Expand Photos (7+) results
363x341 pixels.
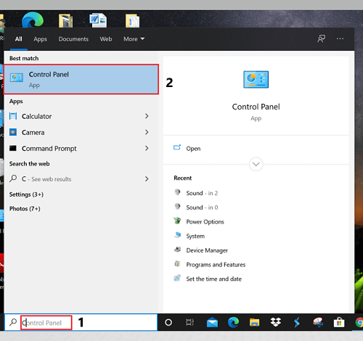(x=25, y=208)
